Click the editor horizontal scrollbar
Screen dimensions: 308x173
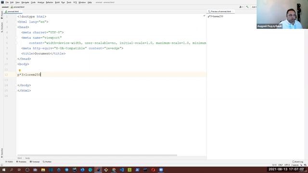pos(97,155)
